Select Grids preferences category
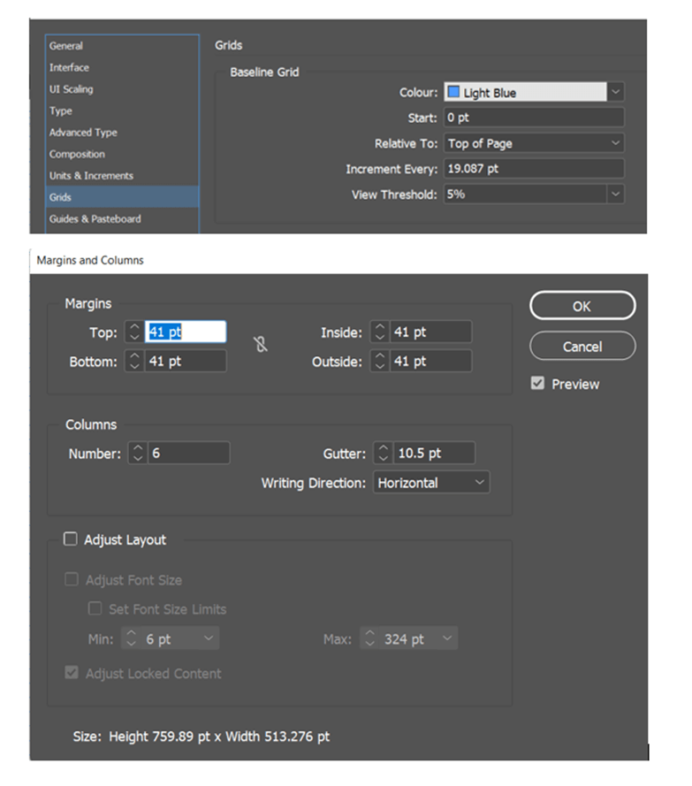 (x=122, y=197)
